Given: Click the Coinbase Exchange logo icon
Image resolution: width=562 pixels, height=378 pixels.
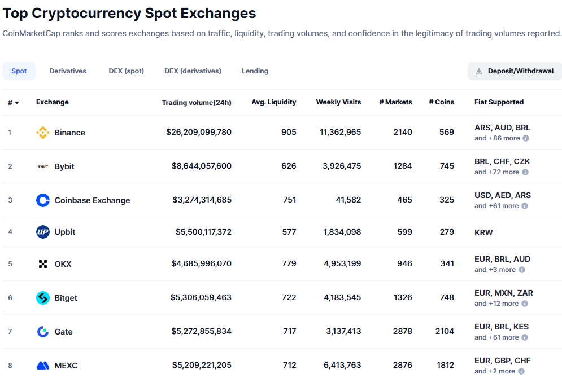Looking at the screenshot, I should pos(43,200).
